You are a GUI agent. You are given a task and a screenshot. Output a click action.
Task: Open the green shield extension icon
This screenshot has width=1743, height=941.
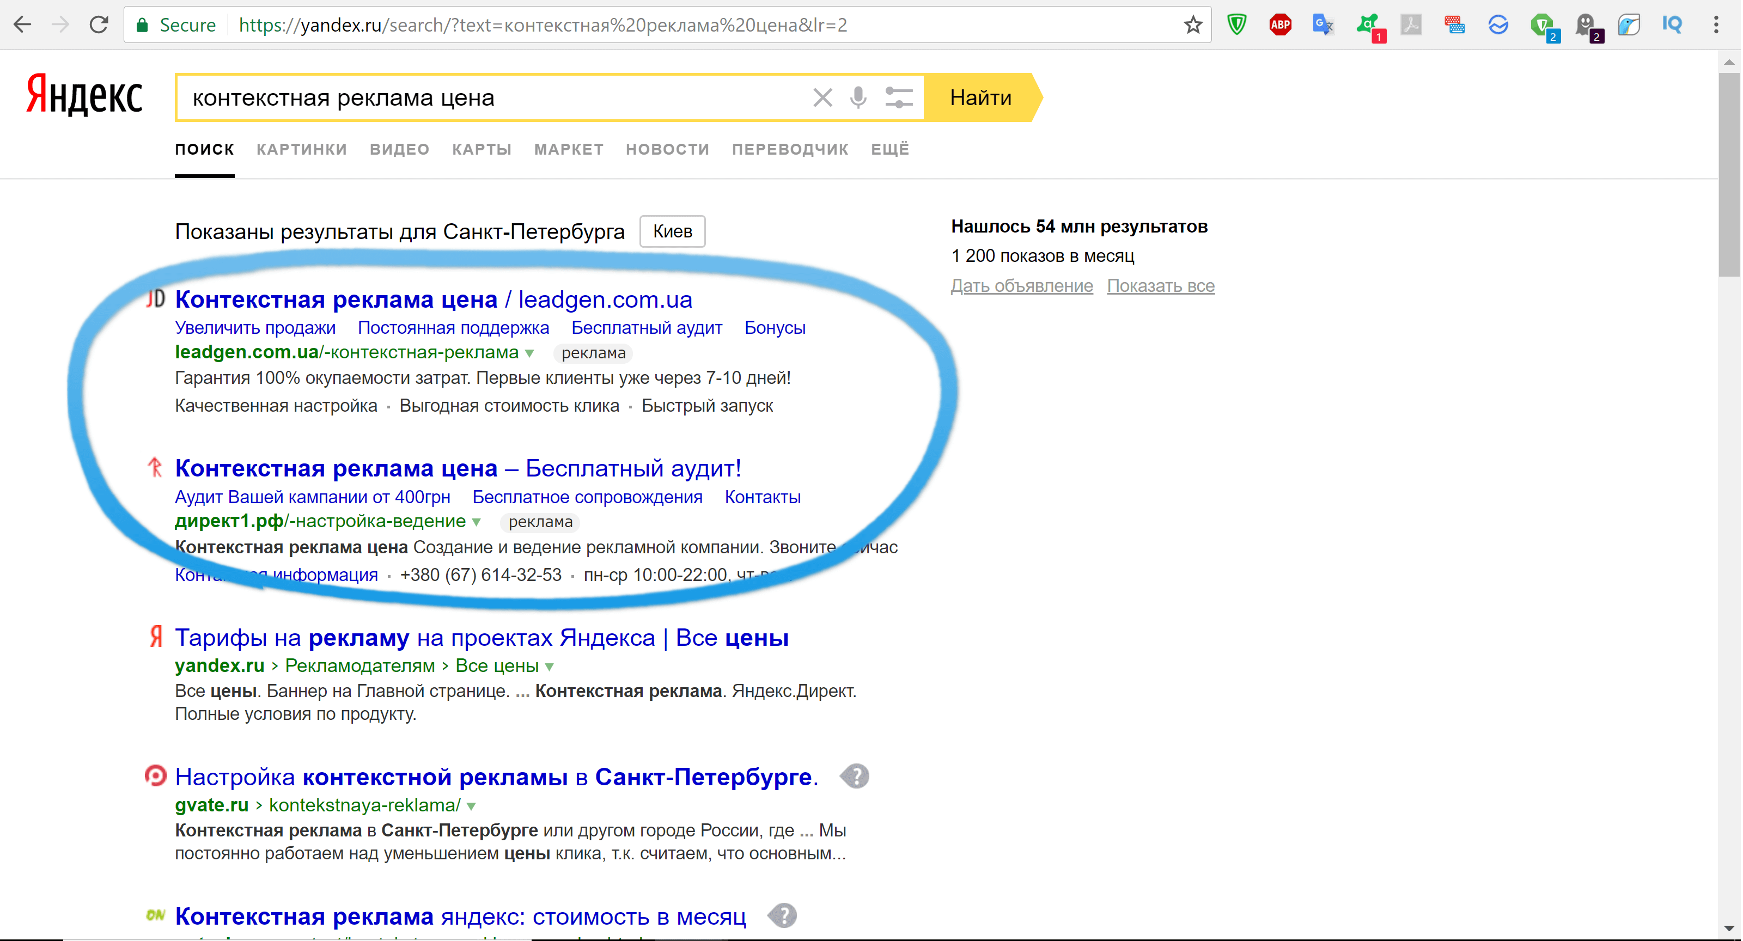[x=1237, y=25]
